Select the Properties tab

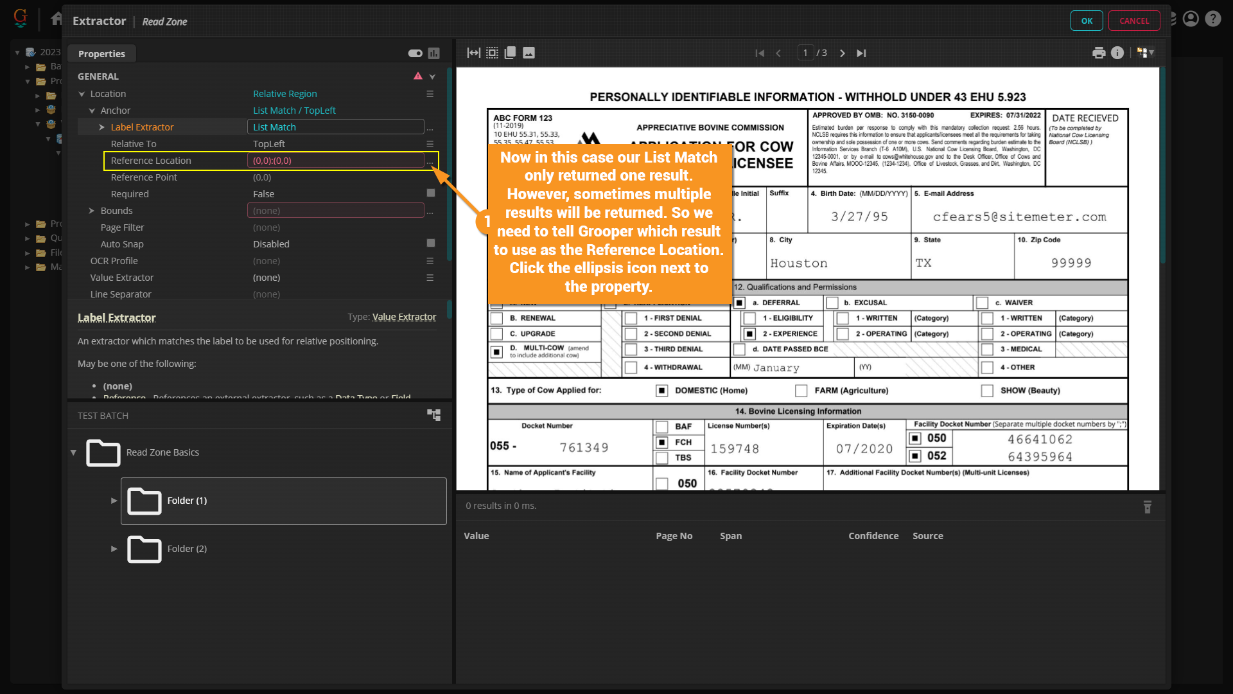101,54
